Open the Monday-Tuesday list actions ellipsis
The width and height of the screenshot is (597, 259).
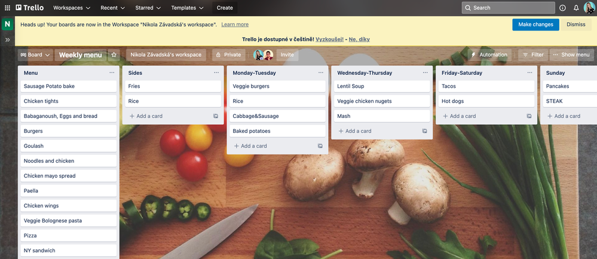click(320, 73)
